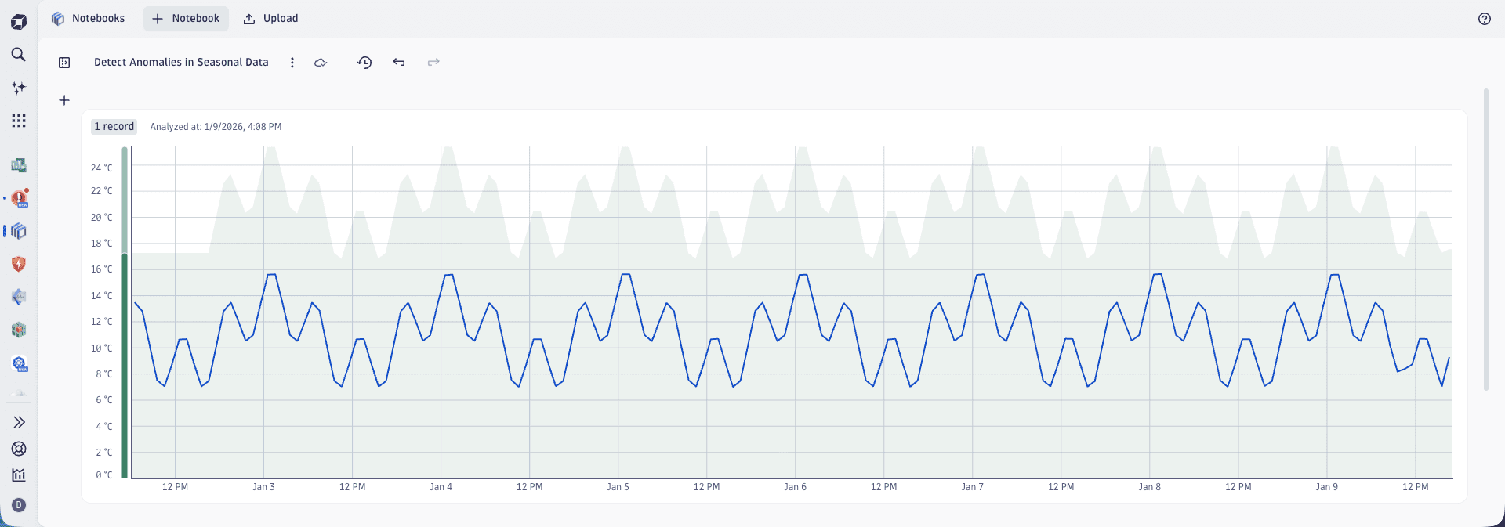
Task: Open the Notebooks list
Action: (88, 18)
